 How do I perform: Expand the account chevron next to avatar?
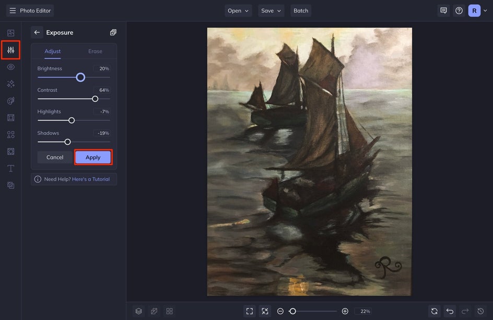[485, 10]
